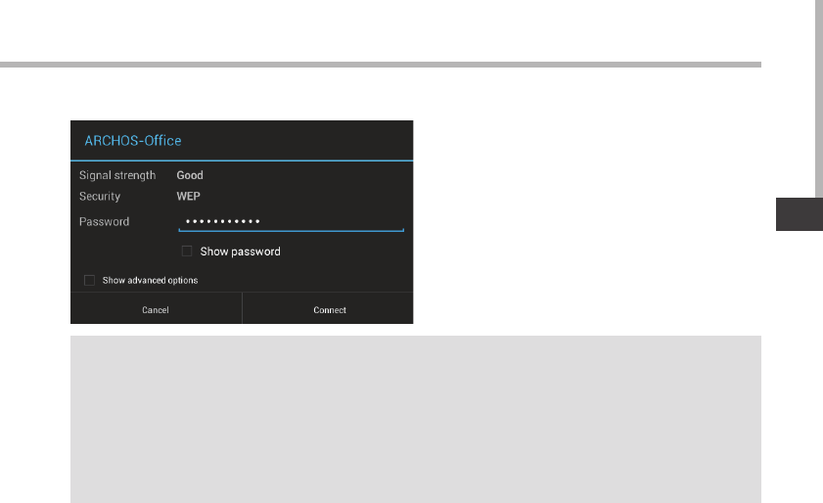Click the Show password label text

(x=241, y=251)
